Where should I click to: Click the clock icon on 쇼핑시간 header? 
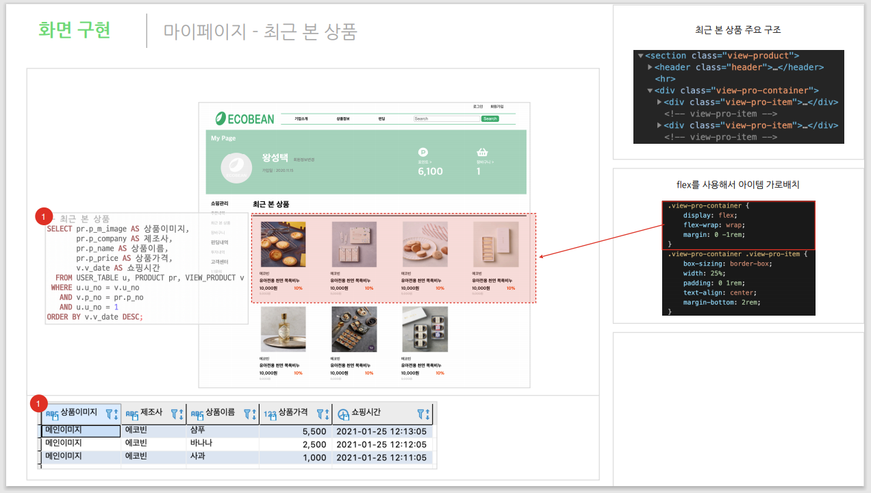(342, 412)
